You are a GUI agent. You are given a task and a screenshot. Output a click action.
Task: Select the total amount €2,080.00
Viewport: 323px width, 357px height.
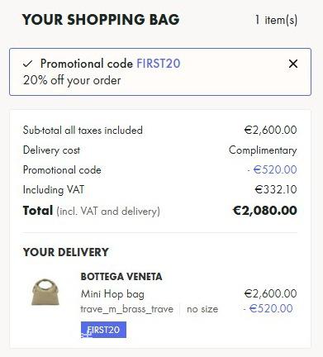click(x=265, y=211)
